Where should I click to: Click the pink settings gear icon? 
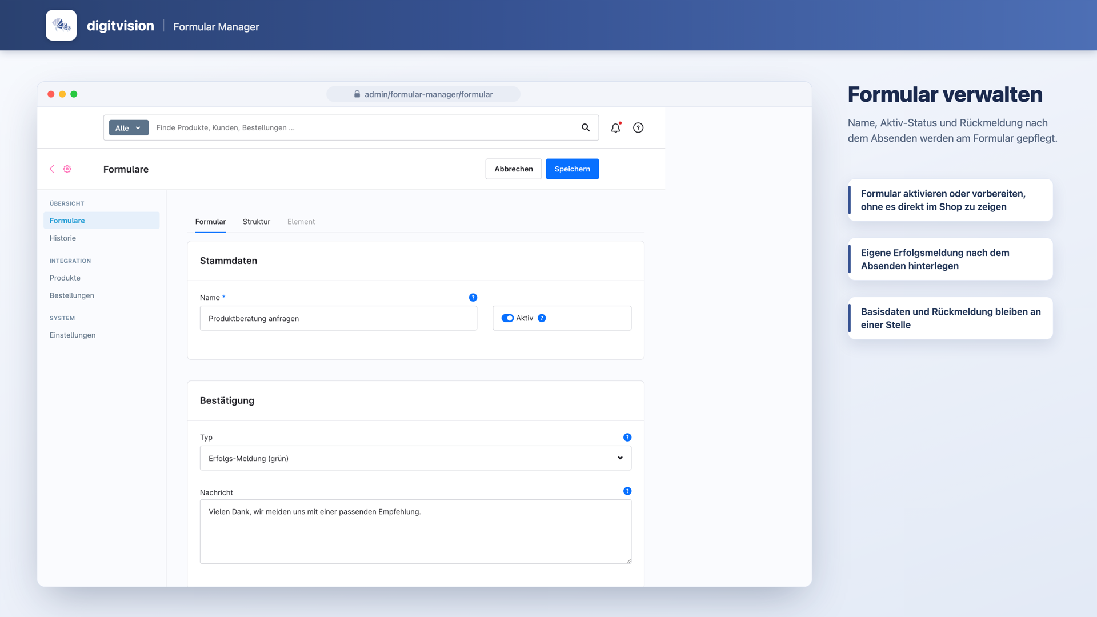pos(67,169)
